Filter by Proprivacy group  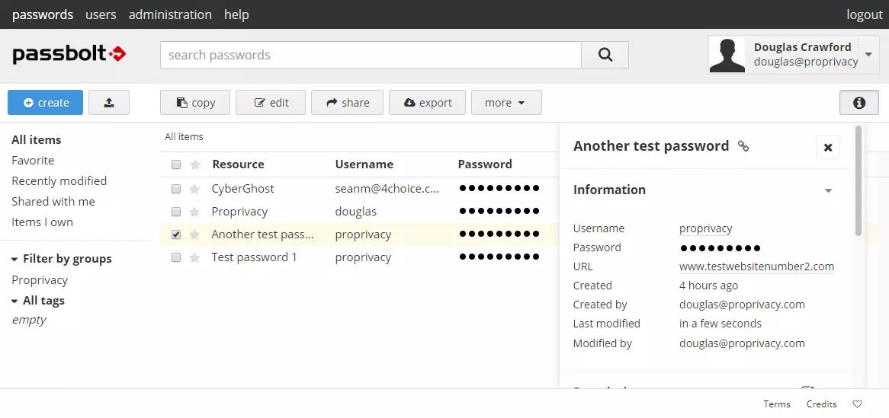pyautogui.click(x=40, y=280)
